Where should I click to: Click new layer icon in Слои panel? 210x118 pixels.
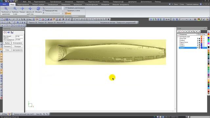(179, 31)
